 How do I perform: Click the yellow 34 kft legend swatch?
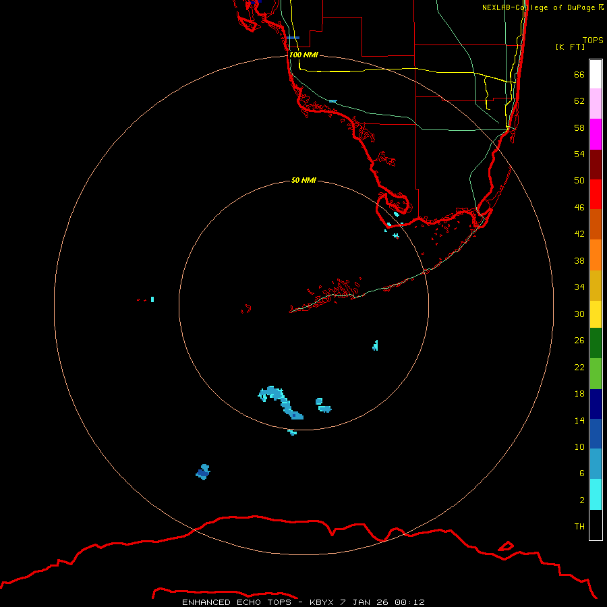pyautogui.click(x=596, y=314)
